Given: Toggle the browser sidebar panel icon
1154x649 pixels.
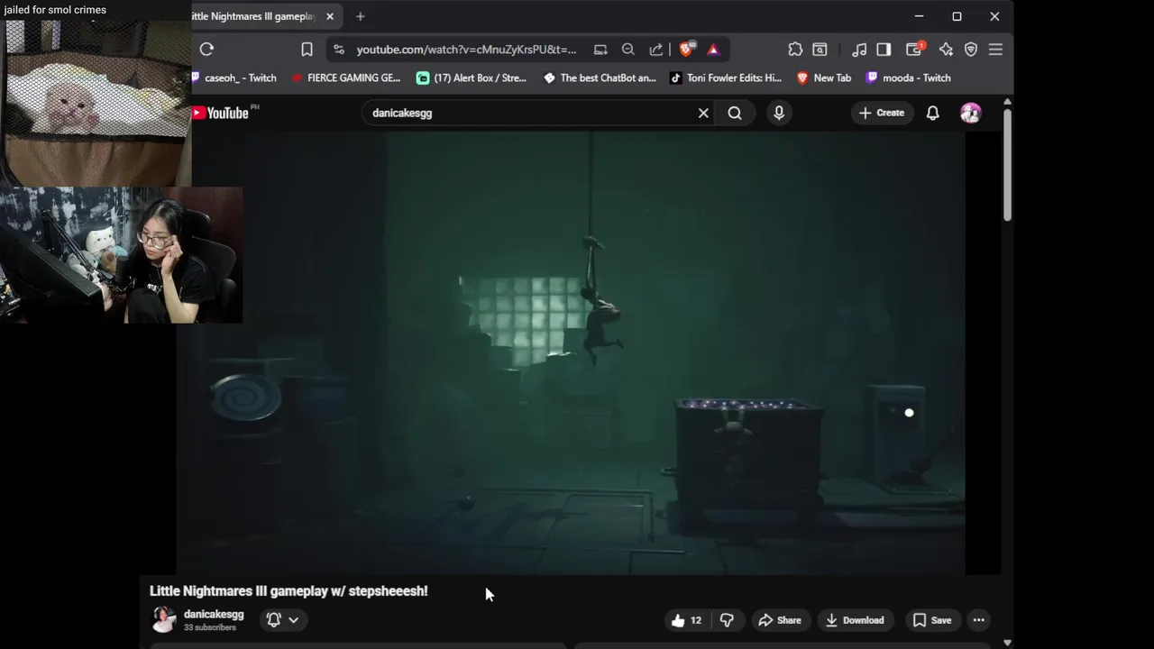Looking at the screenshot, I should 884,50.
